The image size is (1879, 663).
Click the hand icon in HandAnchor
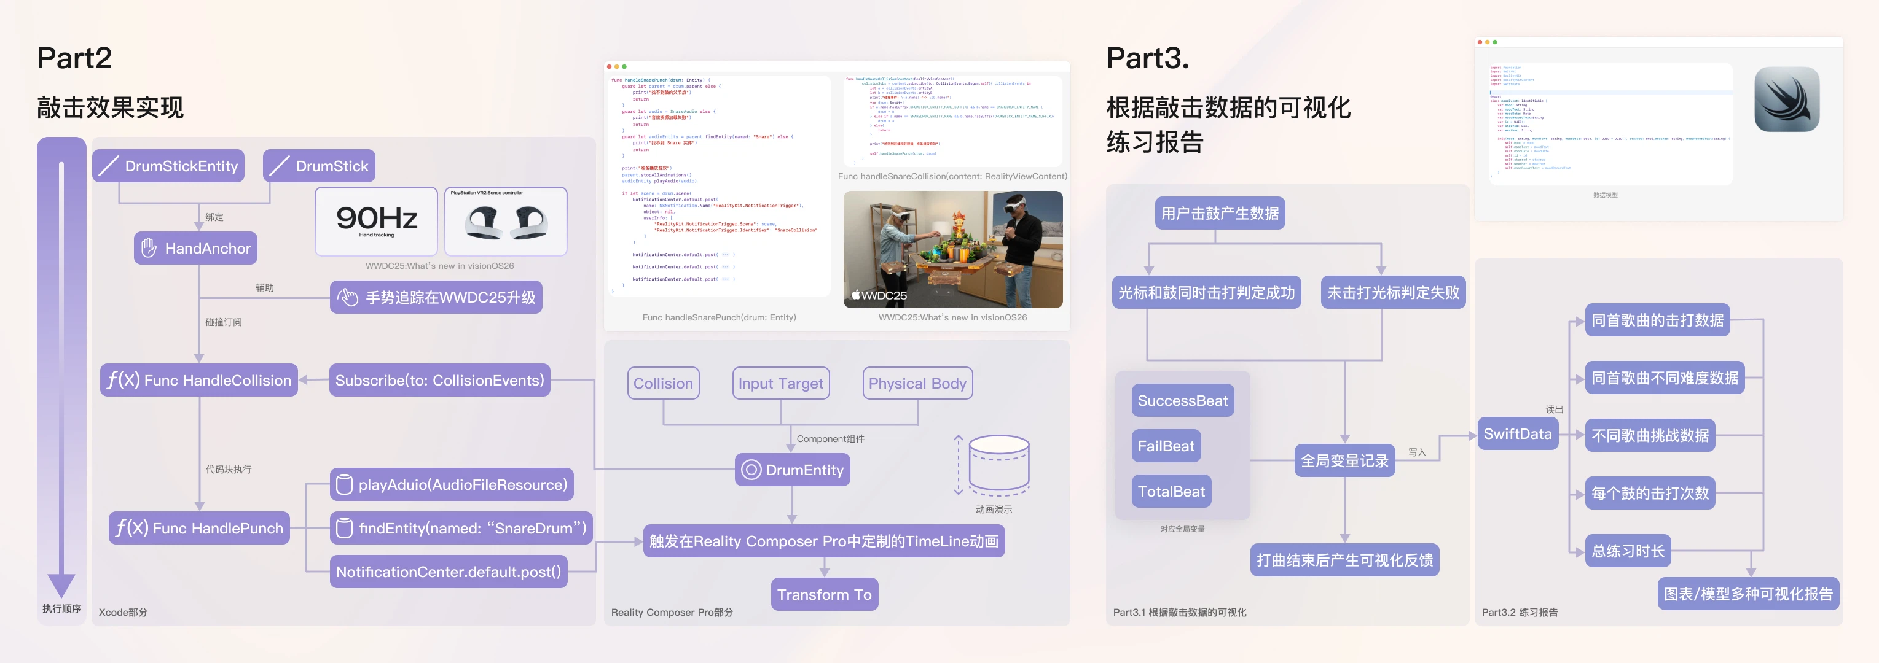[x=149, y=249]
